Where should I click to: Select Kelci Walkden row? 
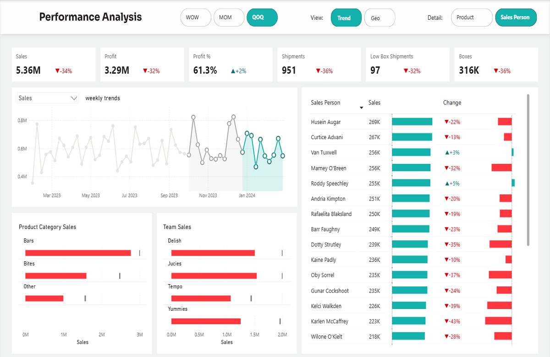coord(412,306)
